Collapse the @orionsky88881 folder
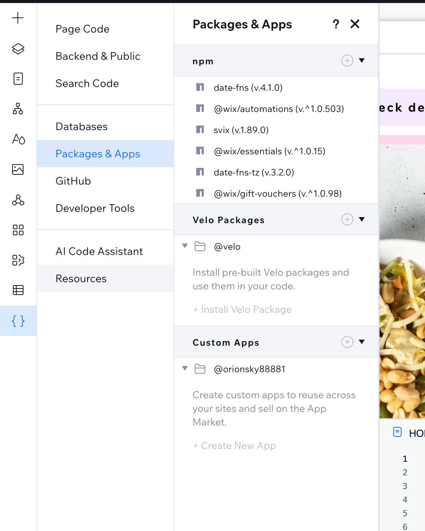 185,369
